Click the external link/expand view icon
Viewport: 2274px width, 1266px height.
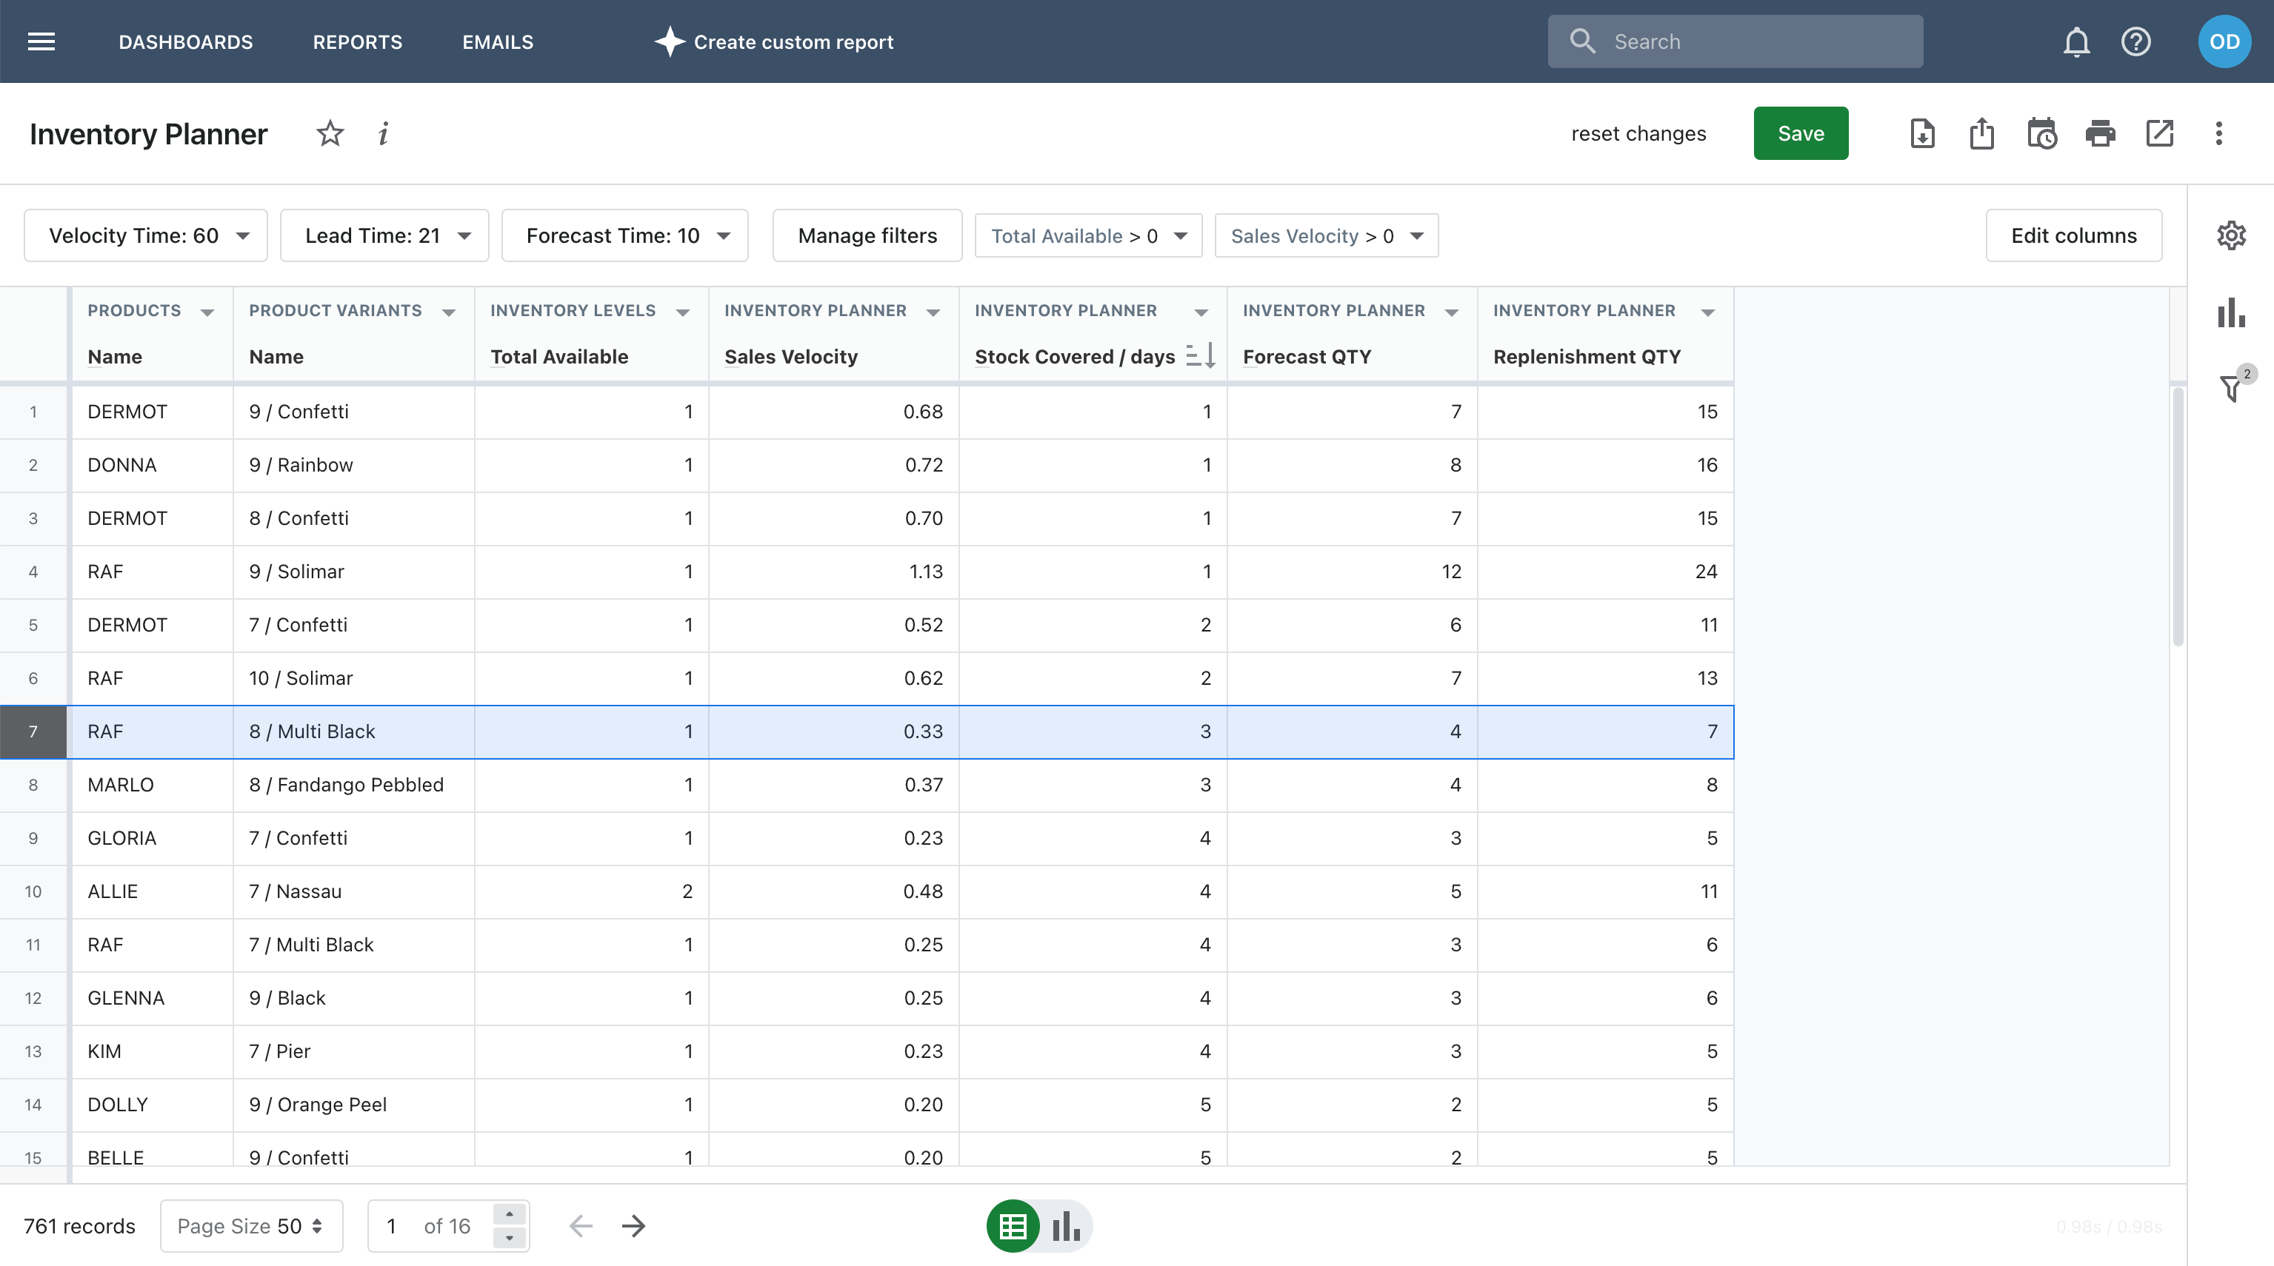point(2158,133)
